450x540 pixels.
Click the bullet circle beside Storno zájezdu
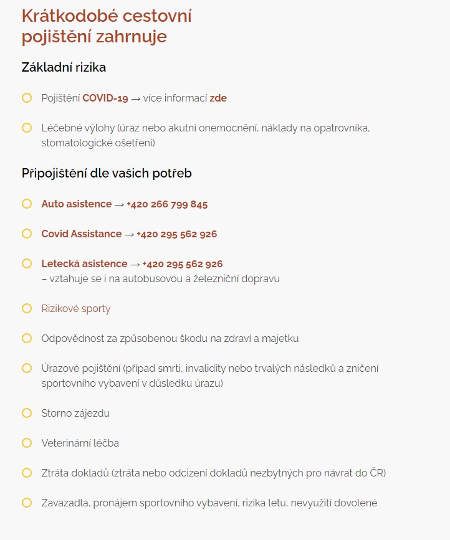pos(27,413)
